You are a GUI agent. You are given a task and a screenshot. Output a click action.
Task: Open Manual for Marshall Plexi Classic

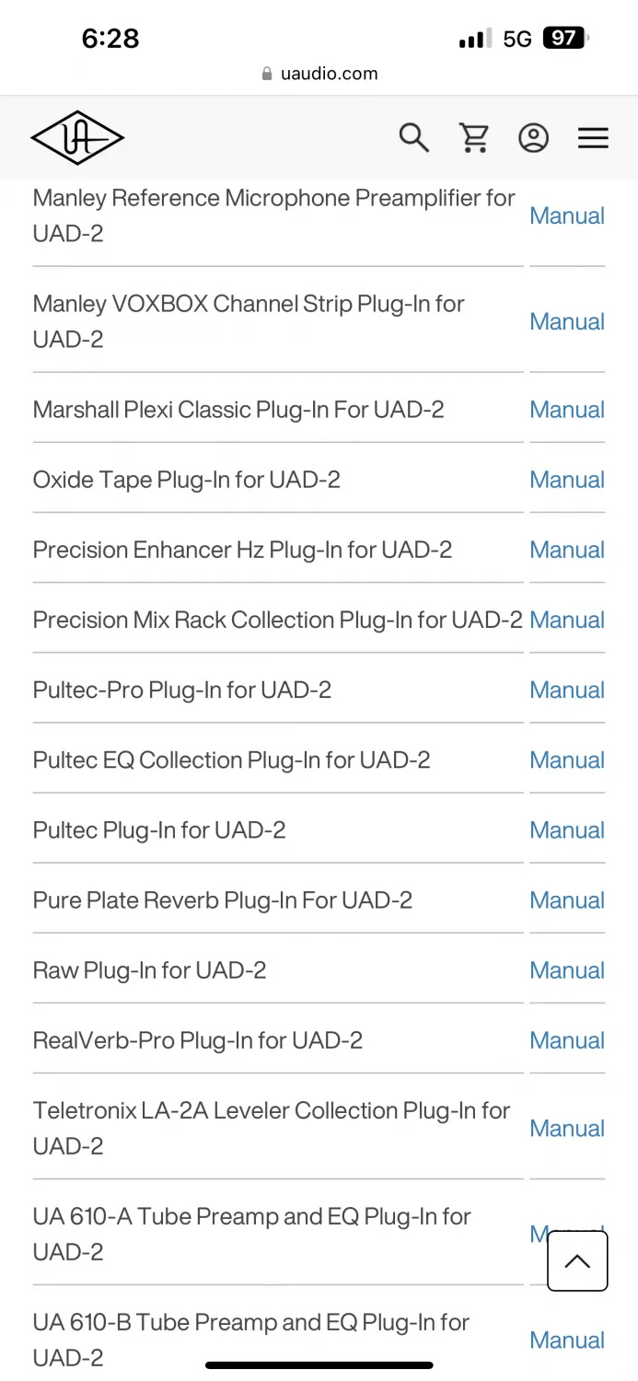567,410
